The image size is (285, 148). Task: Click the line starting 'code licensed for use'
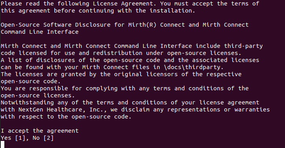click(x=121, y=53)
